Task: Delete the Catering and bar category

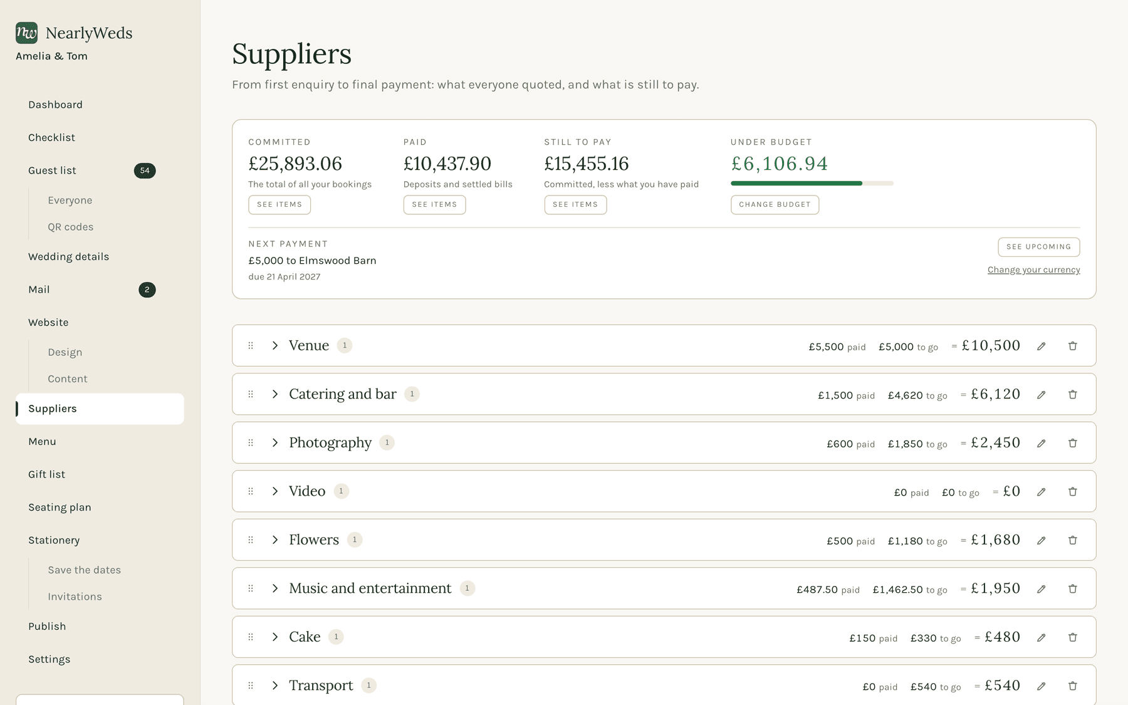Action: 1072,395
